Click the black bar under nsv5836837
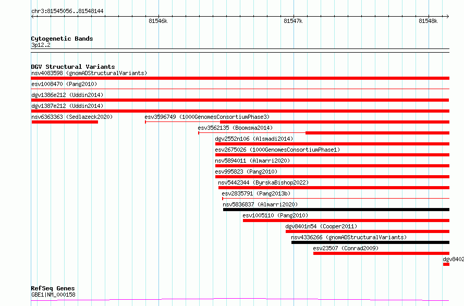 (336, 210)
